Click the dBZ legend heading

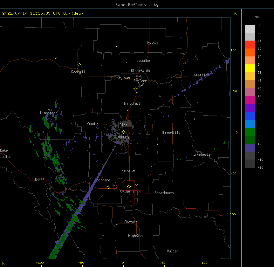[257, 17]
